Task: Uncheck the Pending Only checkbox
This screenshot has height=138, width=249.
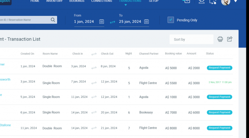Action: [171, 20]
